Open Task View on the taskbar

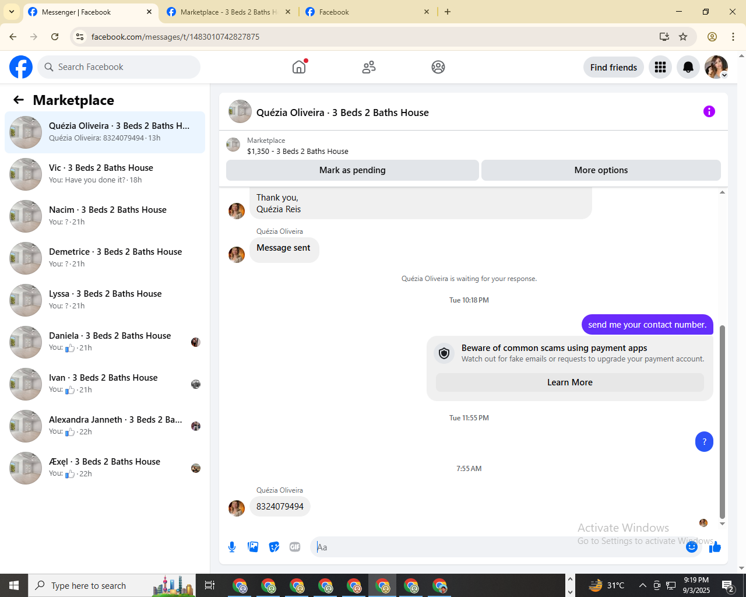tap(210, 585)
